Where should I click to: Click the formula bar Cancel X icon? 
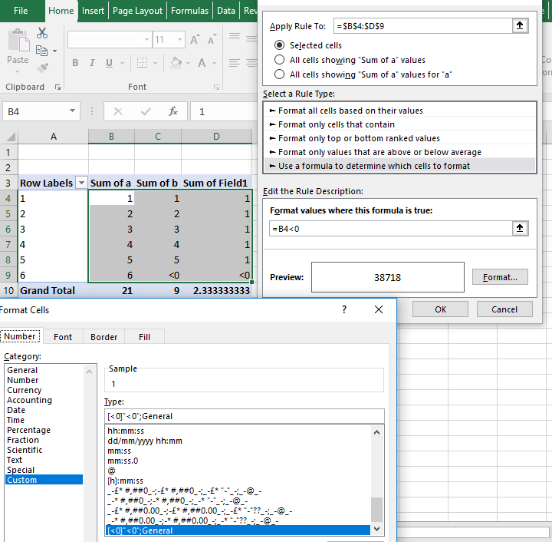click(118, 112)
